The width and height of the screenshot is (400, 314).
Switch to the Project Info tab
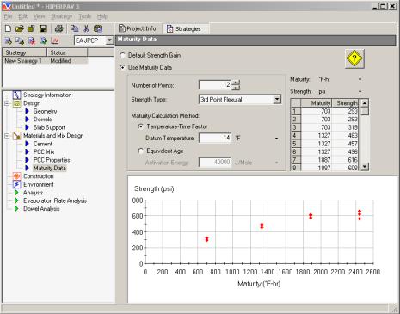(x=138, y=28)
